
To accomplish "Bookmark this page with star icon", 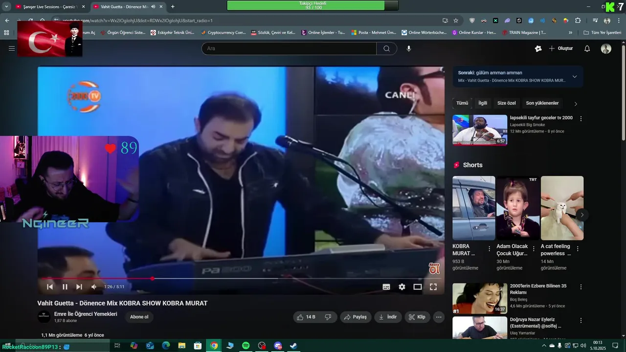I will [456, 21].
